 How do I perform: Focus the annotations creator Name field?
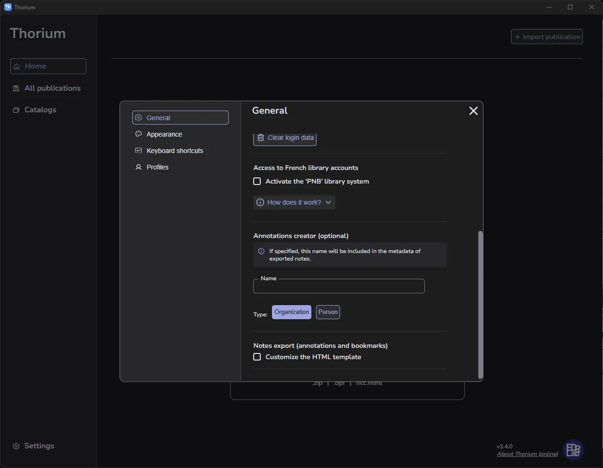[x=339, y=286]
